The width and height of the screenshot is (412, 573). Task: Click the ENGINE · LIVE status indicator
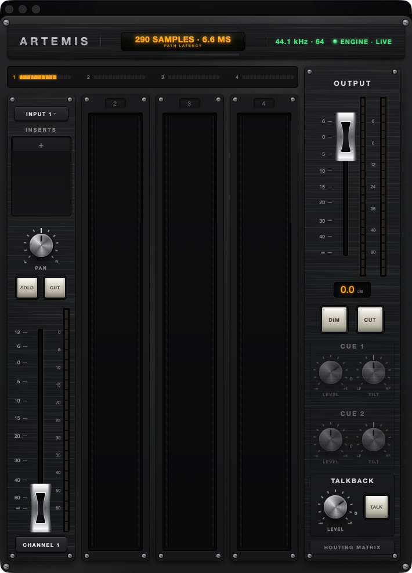[x=362, y=42]
